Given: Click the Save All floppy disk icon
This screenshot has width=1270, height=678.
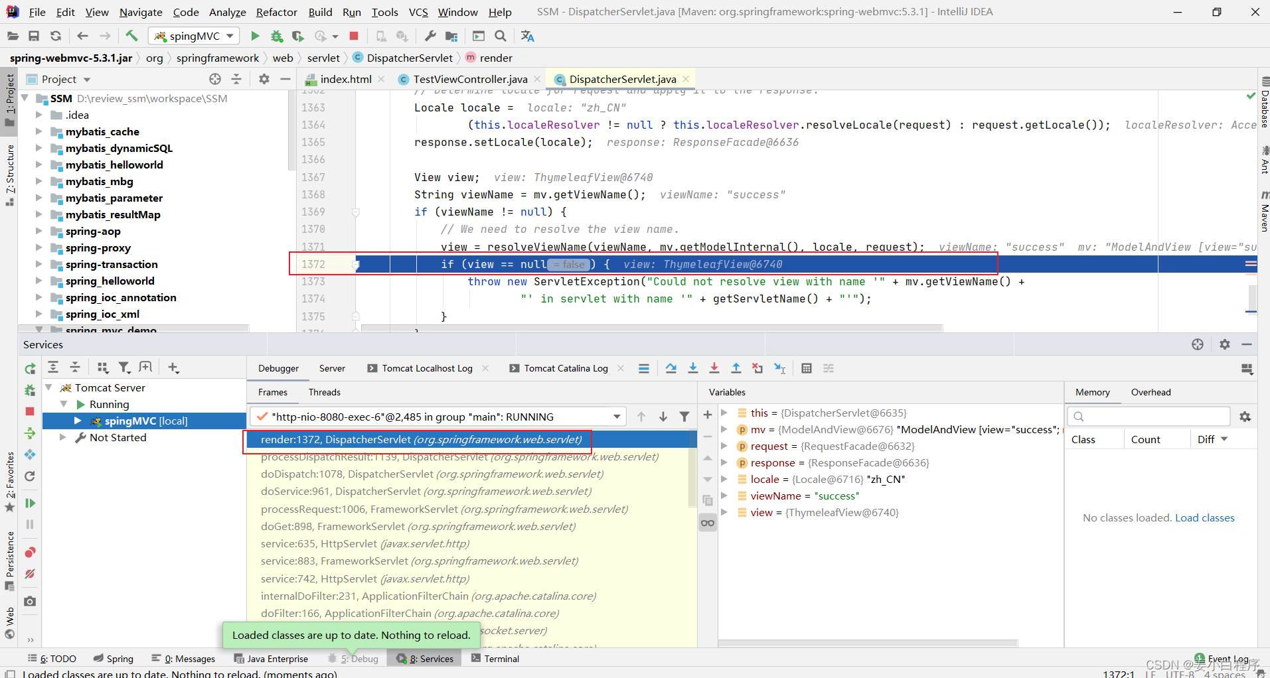Looking at the screenshot, I should (x=34, y=36).
